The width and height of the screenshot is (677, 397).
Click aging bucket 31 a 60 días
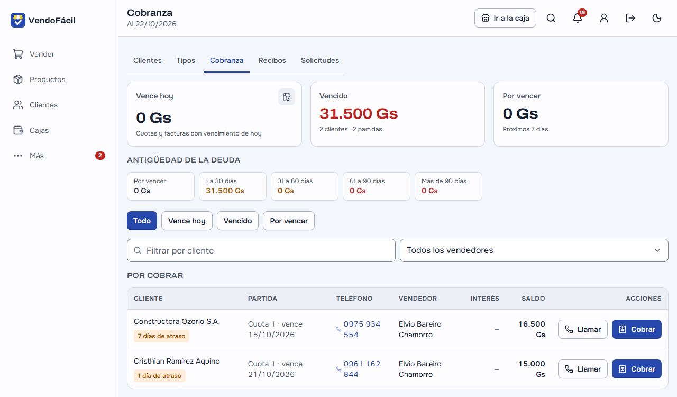click(305, 186)
